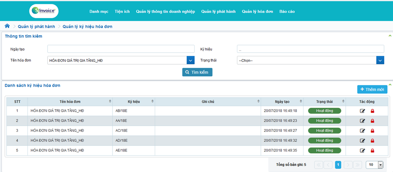Go to next page arrow in pagination
This screenshot has height=172, width=393.
pyautogui.click(x=349, y=165)
